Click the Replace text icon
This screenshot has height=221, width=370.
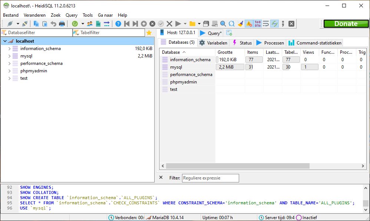click(231, 24)
